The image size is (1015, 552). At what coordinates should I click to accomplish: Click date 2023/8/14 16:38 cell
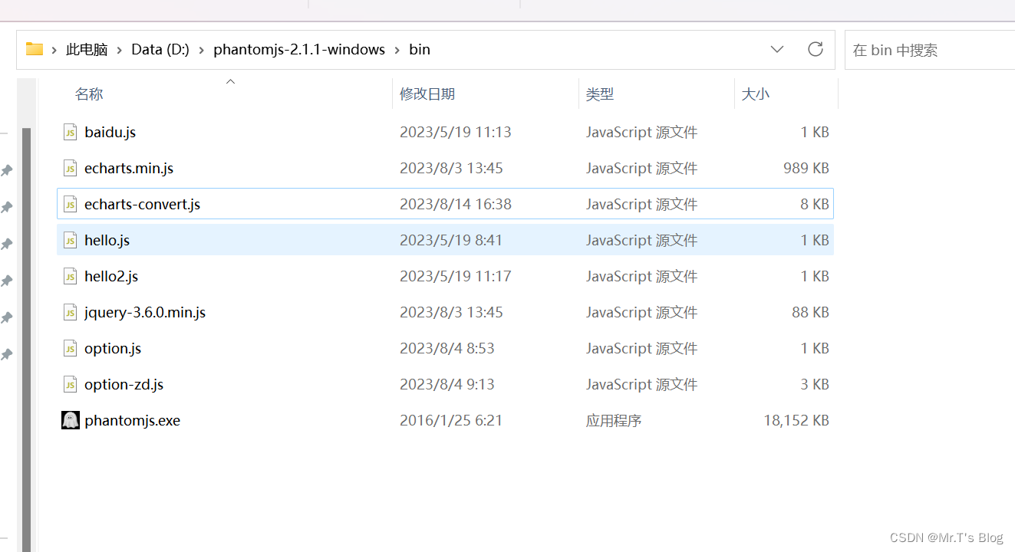456,204
